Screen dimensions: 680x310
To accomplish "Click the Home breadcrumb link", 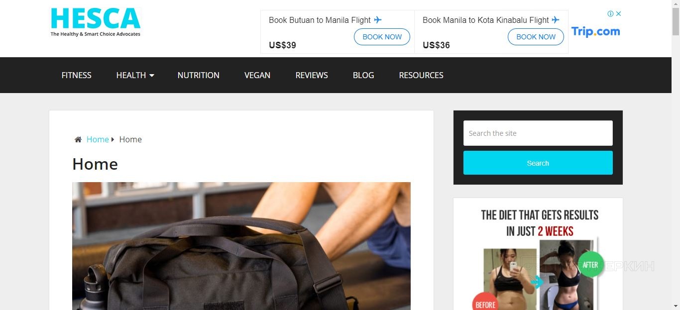I will point(98,139).
